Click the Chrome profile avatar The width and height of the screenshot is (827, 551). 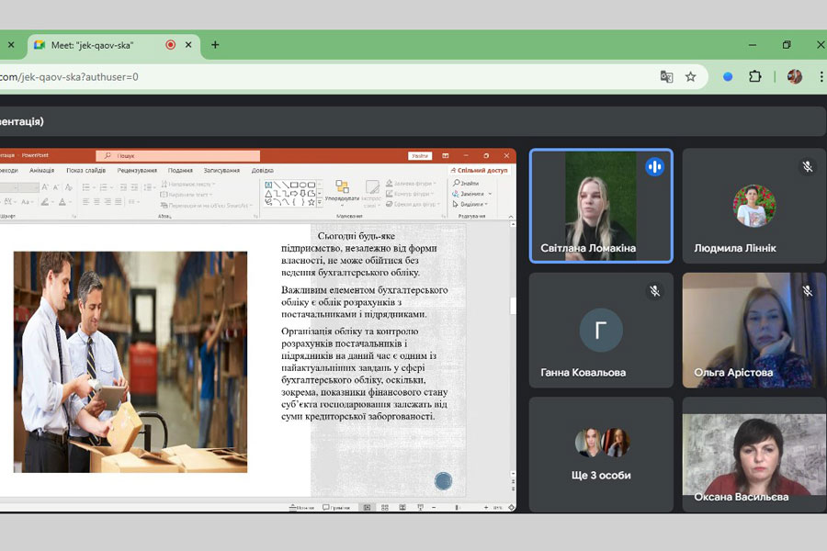pyautogui.click(x=795, y=77)
